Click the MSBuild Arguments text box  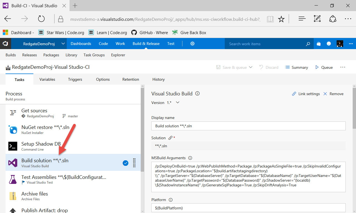point(248,177)
